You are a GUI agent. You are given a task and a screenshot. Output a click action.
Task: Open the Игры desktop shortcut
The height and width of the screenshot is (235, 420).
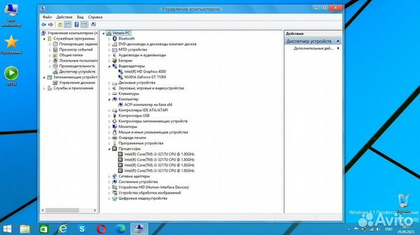pos(11,76)
